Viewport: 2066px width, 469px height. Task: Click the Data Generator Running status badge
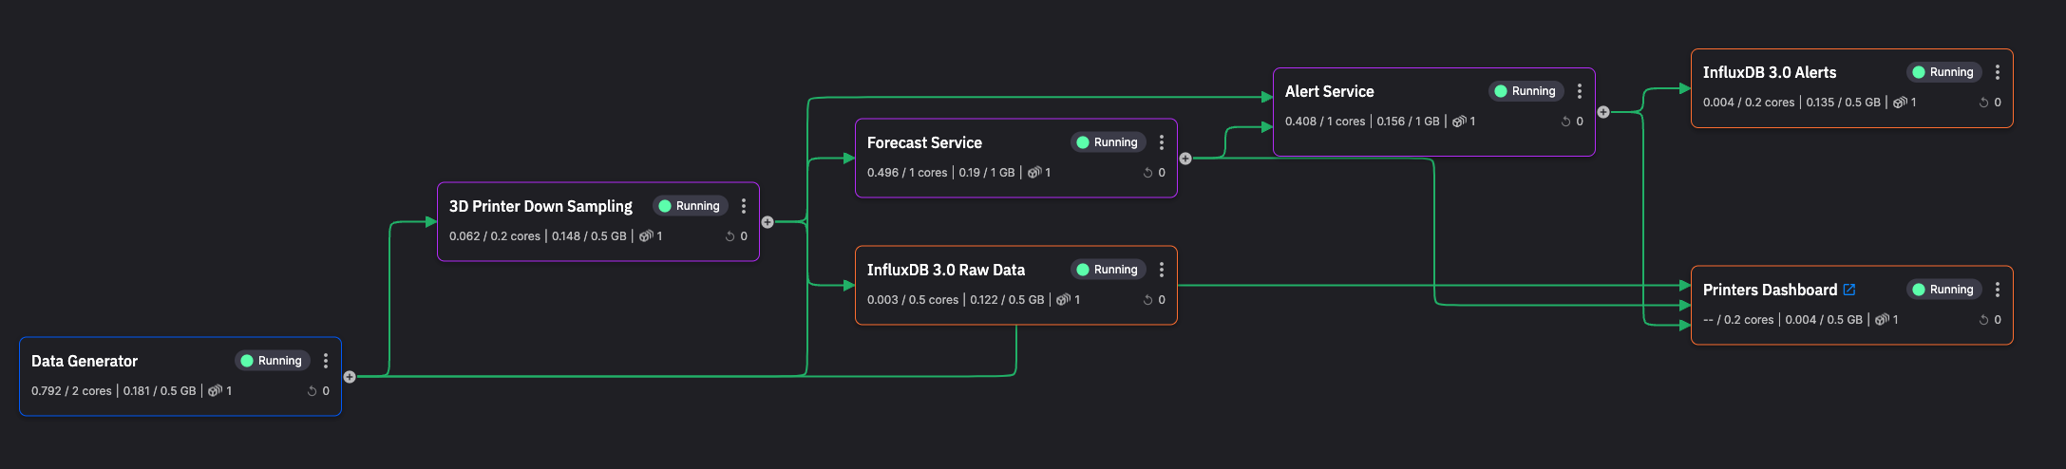tap(272, 361)
